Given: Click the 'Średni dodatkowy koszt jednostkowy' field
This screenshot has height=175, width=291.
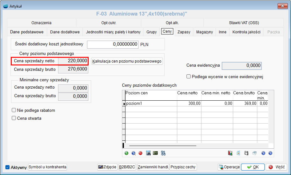Looking at the screenshot, I should click(113, 44).
